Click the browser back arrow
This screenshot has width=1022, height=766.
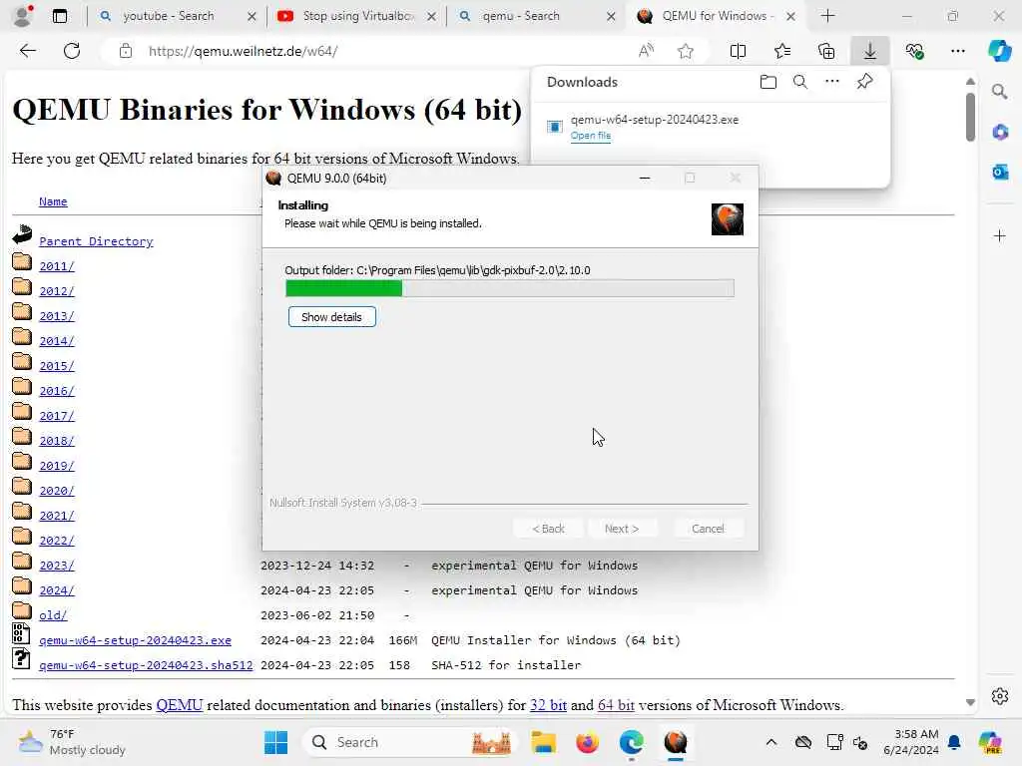27,51
